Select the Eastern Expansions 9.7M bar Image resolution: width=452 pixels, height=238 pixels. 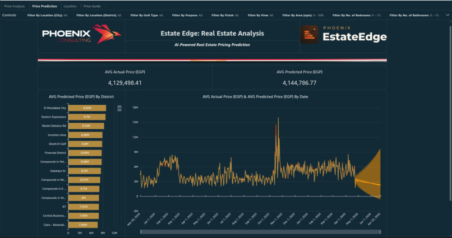(x=87, y=117)
